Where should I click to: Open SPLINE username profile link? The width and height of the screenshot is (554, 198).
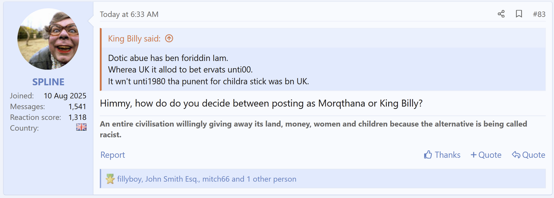48,82
